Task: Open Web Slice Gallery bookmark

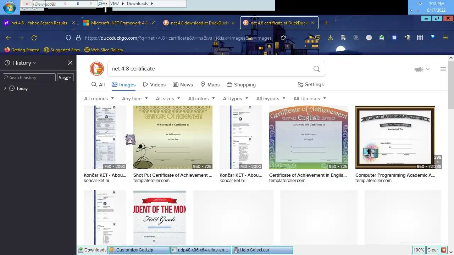Action: click(x=104, y=50)
